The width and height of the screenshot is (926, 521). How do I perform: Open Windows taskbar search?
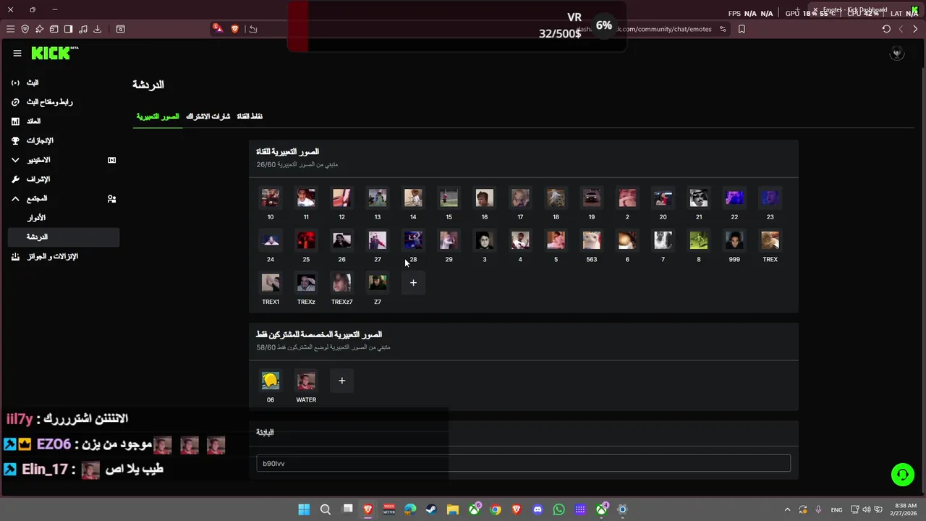pyautogui.click(x=326, y=509)
